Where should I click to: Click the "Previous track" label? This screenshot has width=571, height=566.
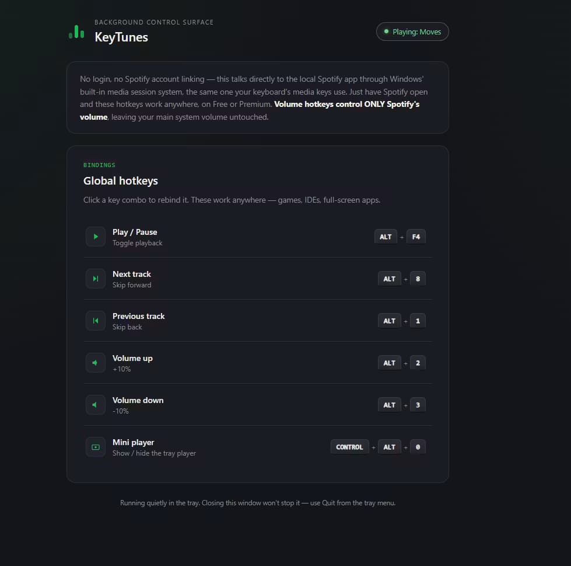point(138,316)
